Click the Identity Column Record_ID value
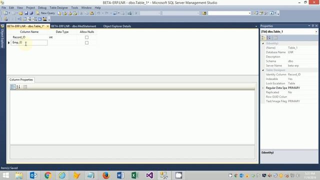The height and width of the screenshot is (180, 320). tap(302, 74)
